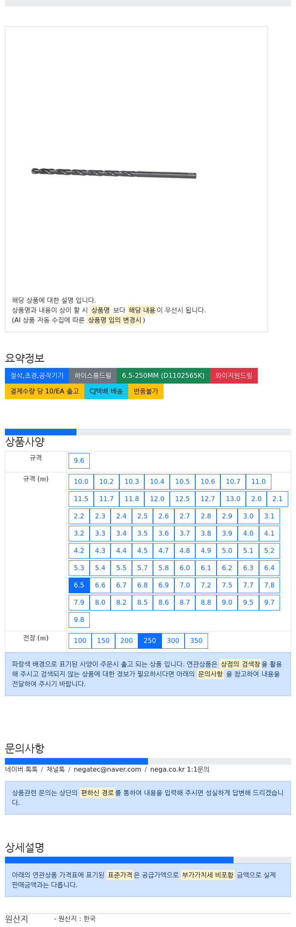The height and width of the screenshot is (927, 296).
Task: Choose the 100 length button
Action: pos(80,640)
